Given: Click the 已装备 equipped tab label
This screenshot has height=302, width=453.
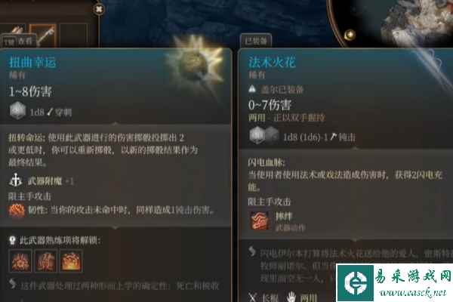Looking at the screenshot, I should coord(256,41).
